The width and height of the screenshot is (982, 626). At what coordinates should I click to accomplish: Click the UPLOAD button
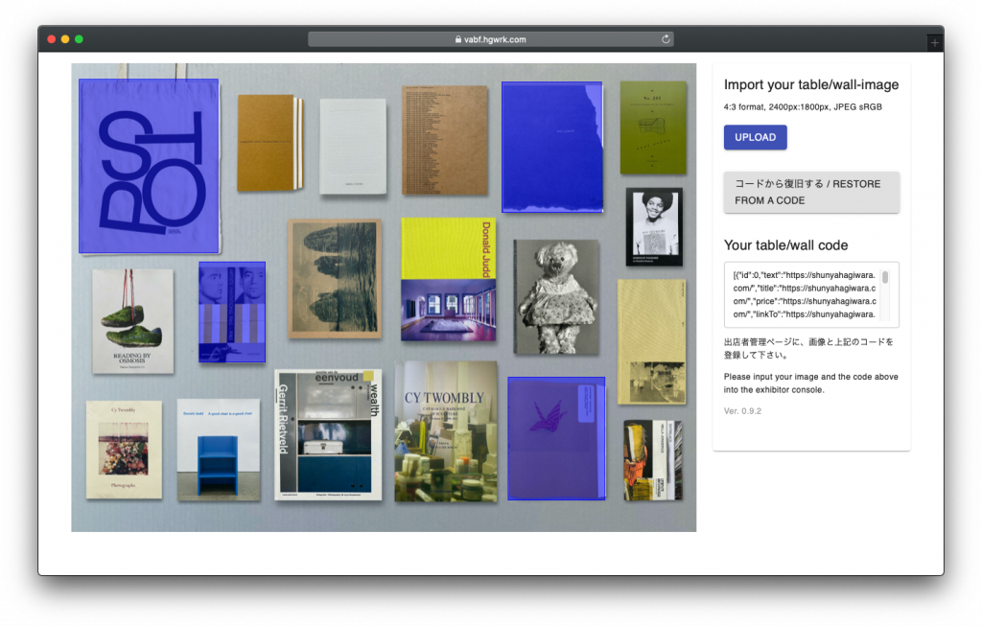click(x=756, y=137)
